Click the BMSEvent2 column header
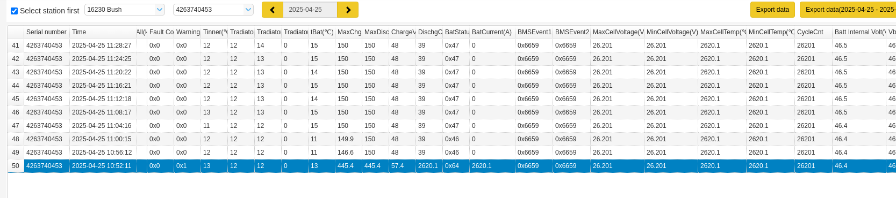The width and height of the screenshot is (896, 198). [572, 32]
